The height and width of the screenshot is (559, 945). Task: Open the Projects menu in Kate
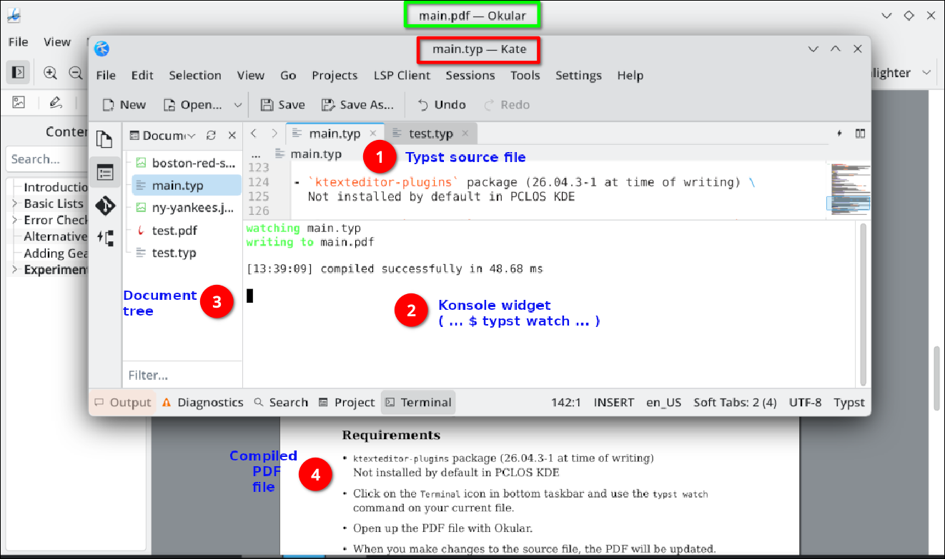click(335, 75)
